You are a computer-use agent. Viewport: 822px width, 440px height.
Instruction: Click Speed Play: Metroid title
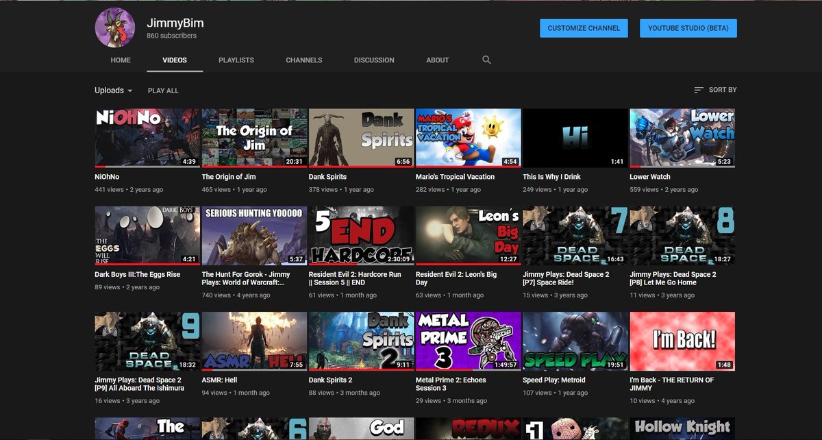(x=555, y=380)
